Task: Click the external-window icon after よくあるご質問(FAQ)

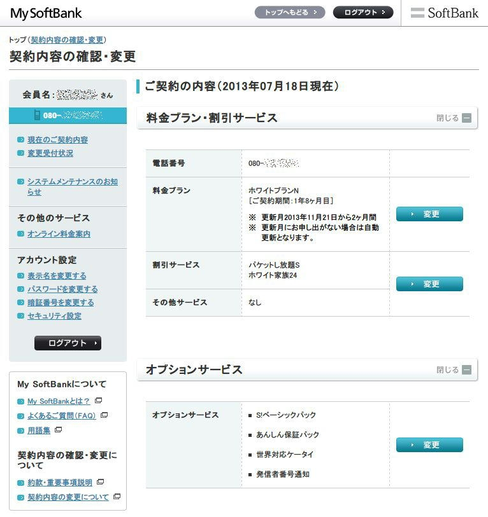Action: pos(104,415)
